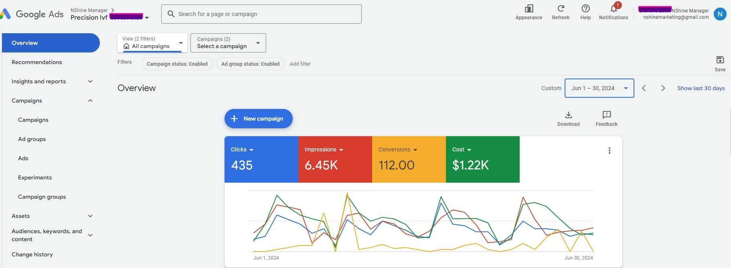Download the overview report
Image resolution: width=731 pixels, height=268 pixels.
click(568, 115)
